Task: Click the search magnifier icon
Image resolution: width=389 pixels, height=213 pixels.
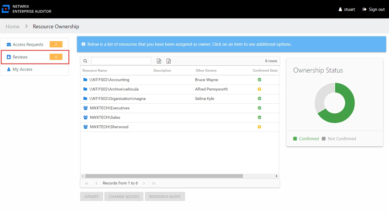Action: [85, 61]
